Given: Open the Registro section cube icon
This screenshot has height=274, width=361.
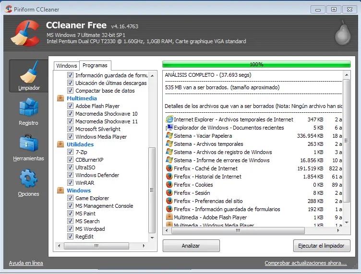Looking at the screenshot, I should (x=28, y=107).
